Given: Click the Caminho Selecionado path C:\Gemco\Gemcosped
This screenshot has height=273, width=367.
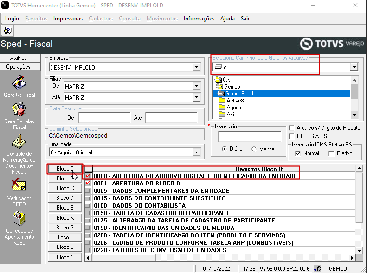Looking at the screenshot, I should point(78,136).
